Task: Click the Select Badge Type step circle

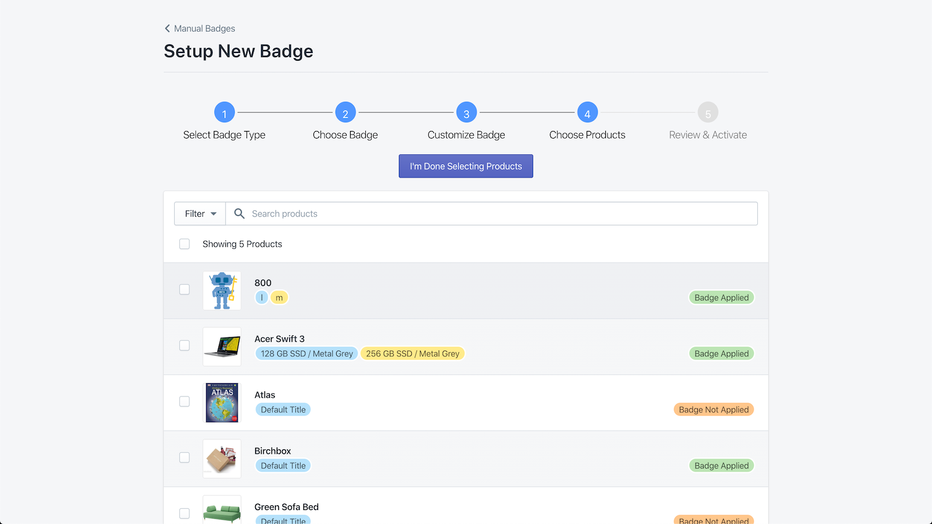Action: click(224, 112)
